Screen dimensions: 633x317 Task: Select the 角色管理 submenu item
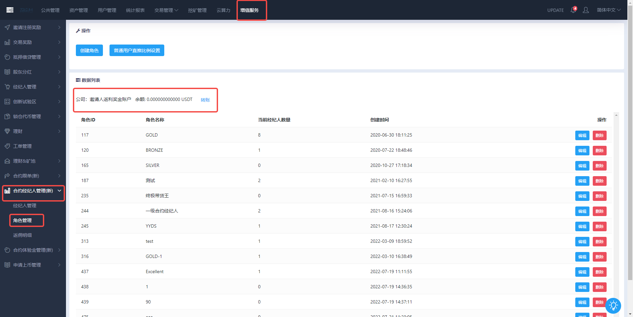pos(22,220)
